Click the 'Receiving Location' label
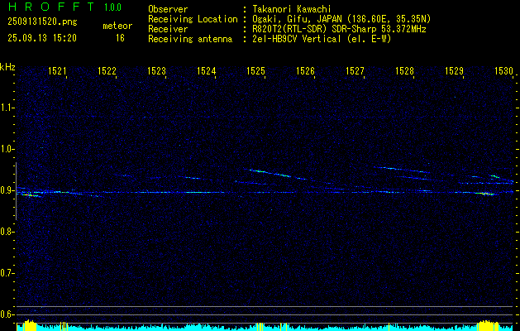520x331 pixels. pyautogui.click(x=193, y=19)
